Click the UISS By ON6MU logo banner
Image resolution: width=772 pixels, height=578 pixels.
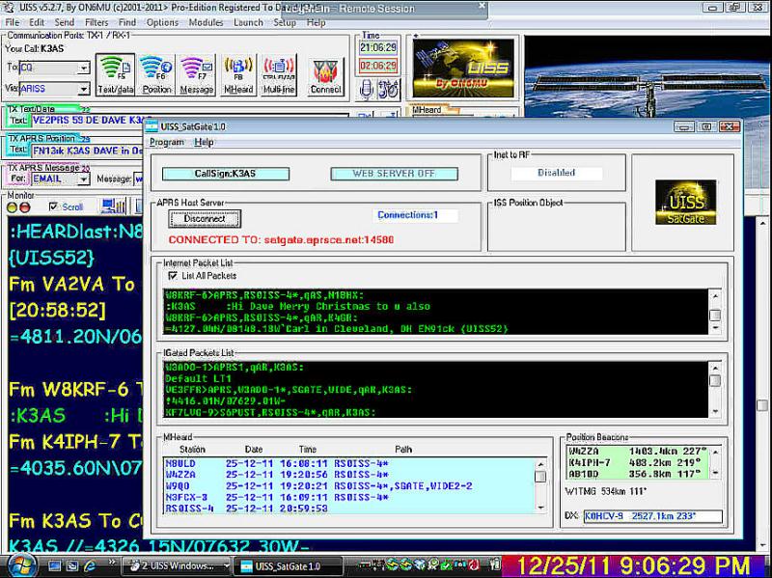tap(463, 69)
